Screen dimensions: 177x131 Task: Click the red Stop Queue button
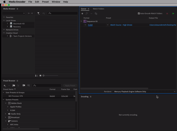[167, 14]
